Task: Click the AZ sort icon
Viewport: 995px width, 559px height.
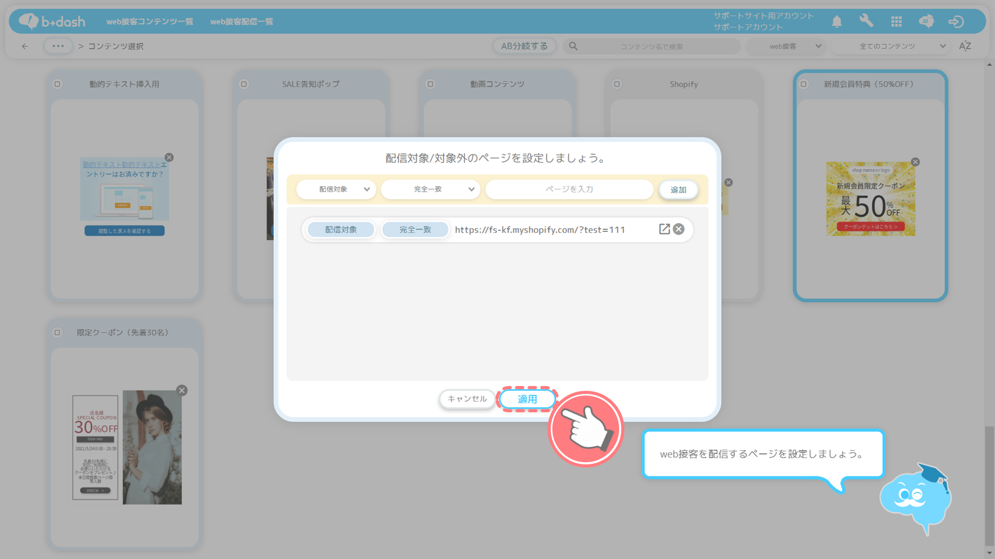Action: (964, 46)
